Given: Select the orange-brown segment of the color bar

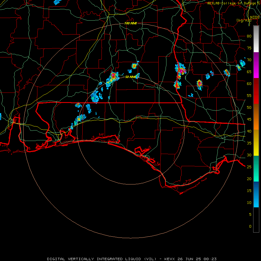Looking at the screenshot, I should click(x=256, y=117).
